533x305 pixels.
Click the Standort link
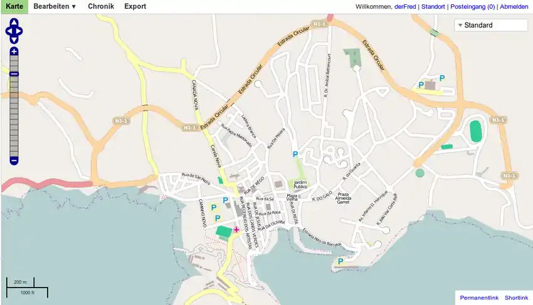tap(433, 7)
